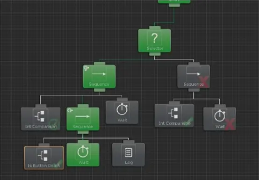Click the Log node's top connector
The height and width of the screenshot is (180, 259).
tap(129, 142)
